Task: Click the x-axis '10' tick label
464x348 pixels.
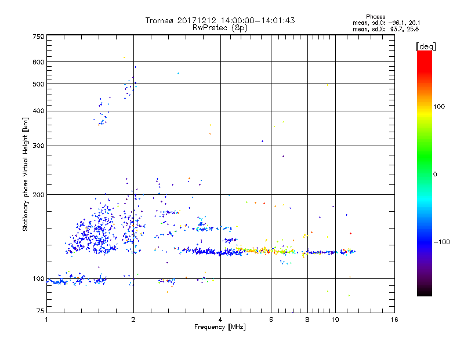Action: (335, 320)
